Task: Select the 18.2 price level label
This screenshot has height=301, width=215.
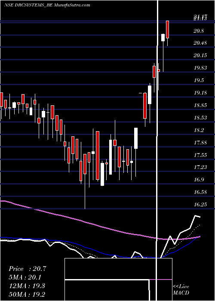Action: [199, 130]
